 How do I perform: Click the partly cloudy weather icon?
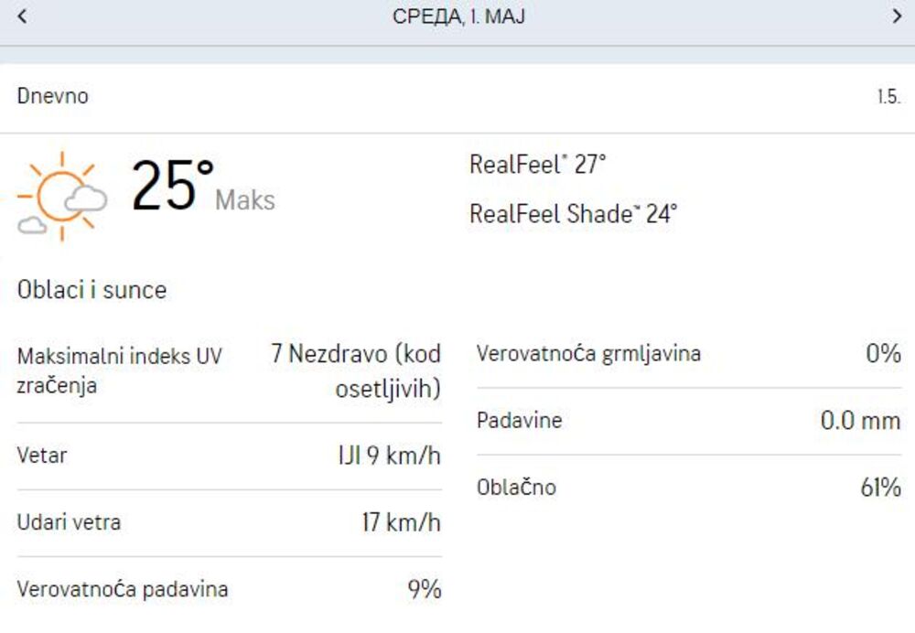tap(62, 197)
